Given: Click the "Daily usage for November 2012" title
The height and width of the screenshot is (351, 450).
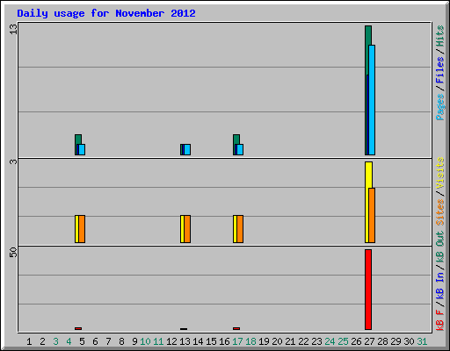Looking at the screenshot, I should coord(106,14).
